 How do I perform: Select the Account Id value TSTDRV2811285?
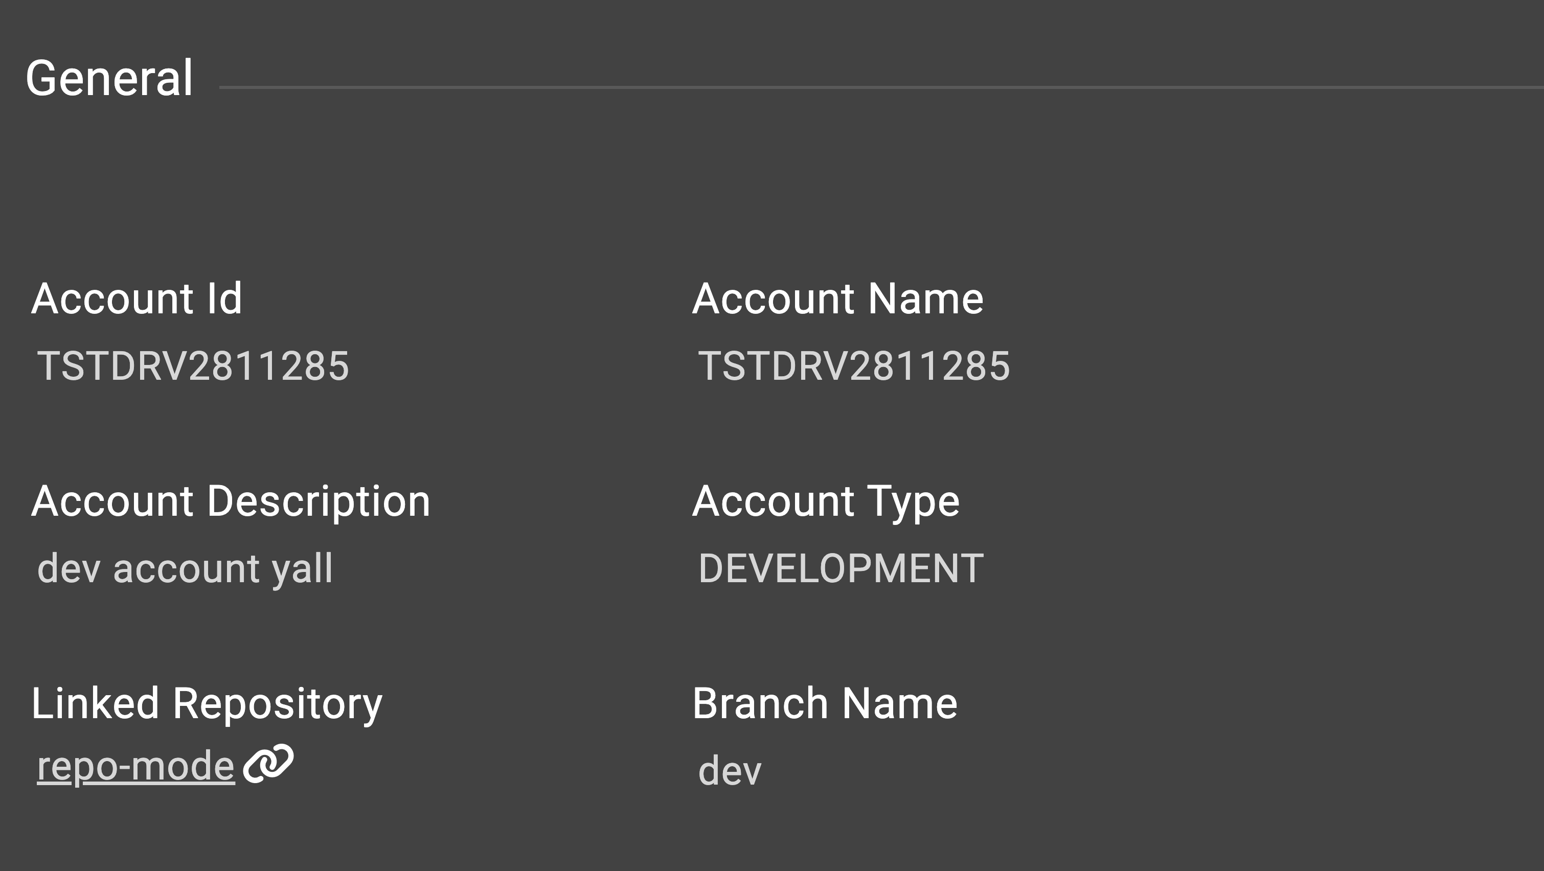(x=193, y=365)
